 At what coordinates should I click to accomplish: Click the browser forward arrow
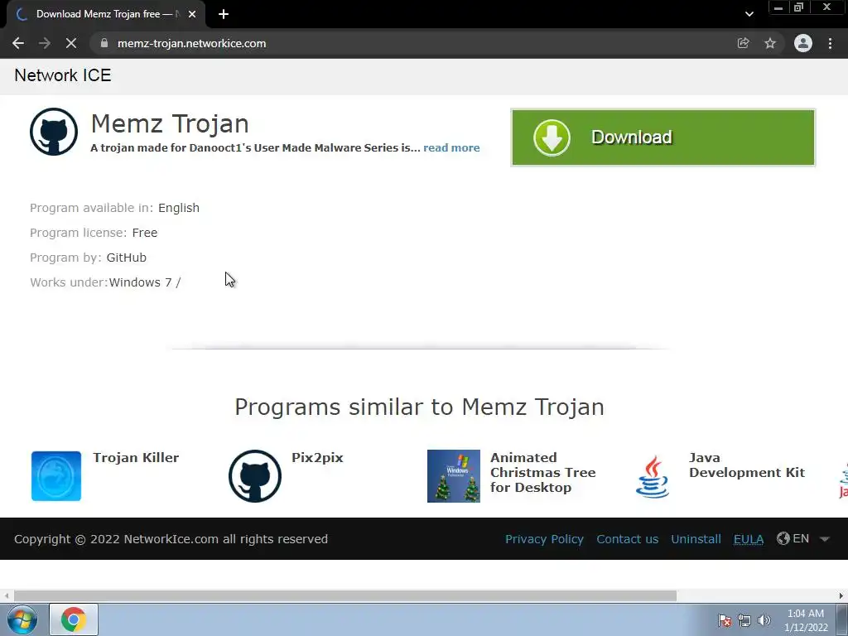(x=45, y=43)
